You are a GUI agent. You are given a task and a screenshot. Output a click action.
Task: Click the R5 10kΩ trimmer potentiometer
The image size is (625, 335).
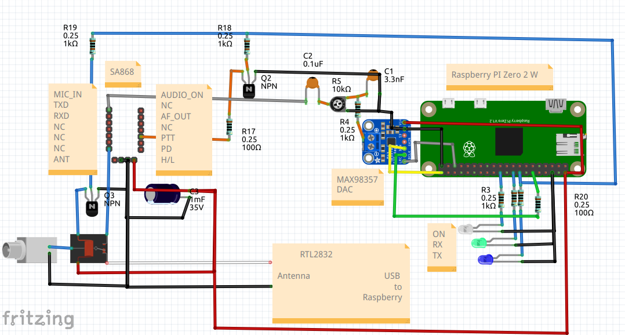pyautogui.click(x=336, y=104)
